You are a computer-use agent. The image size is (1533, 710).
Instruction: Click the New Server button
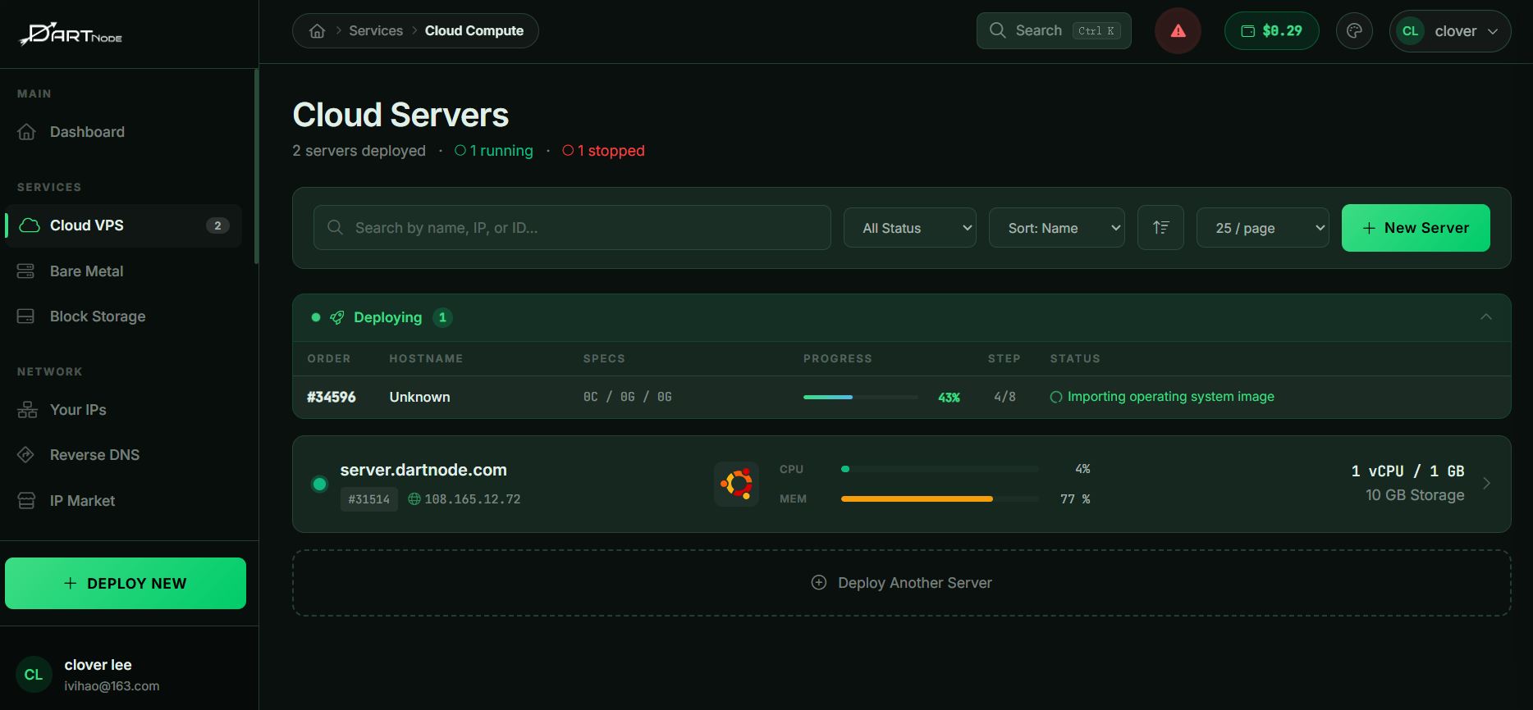1416,228
